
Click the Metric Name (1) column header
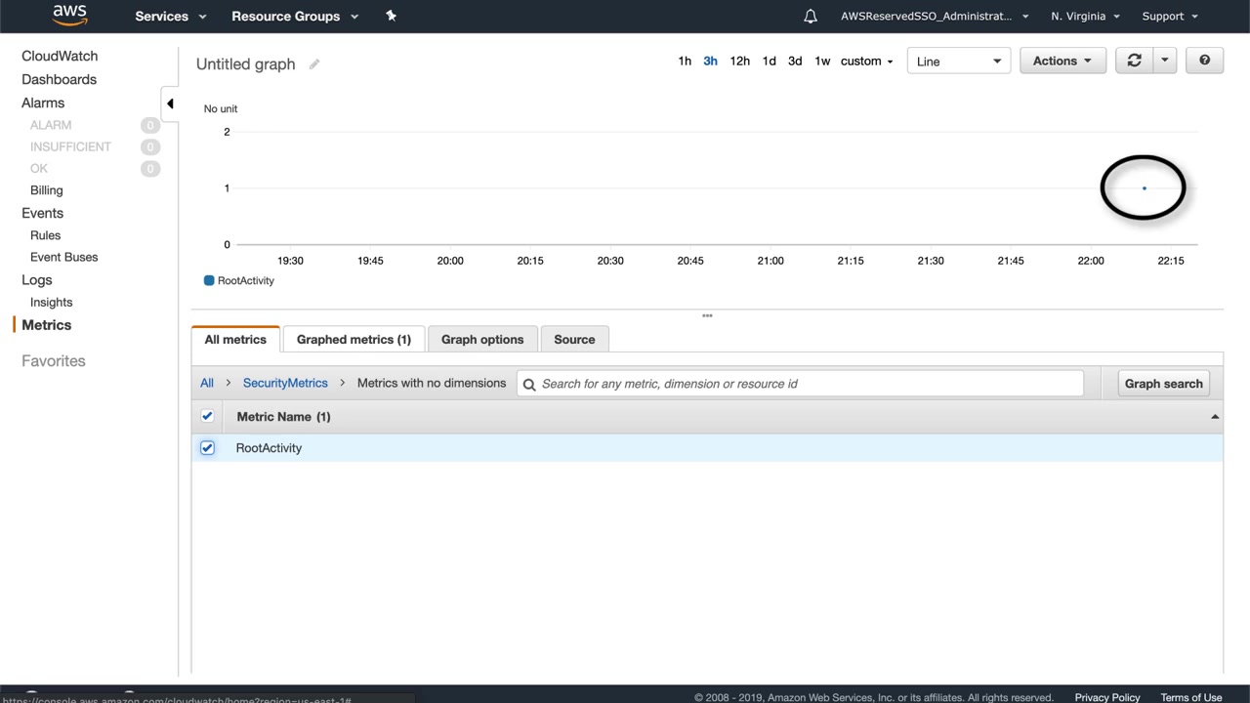[x=283, y=417]
